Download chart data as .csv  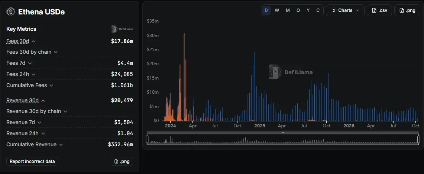[379, 10]
